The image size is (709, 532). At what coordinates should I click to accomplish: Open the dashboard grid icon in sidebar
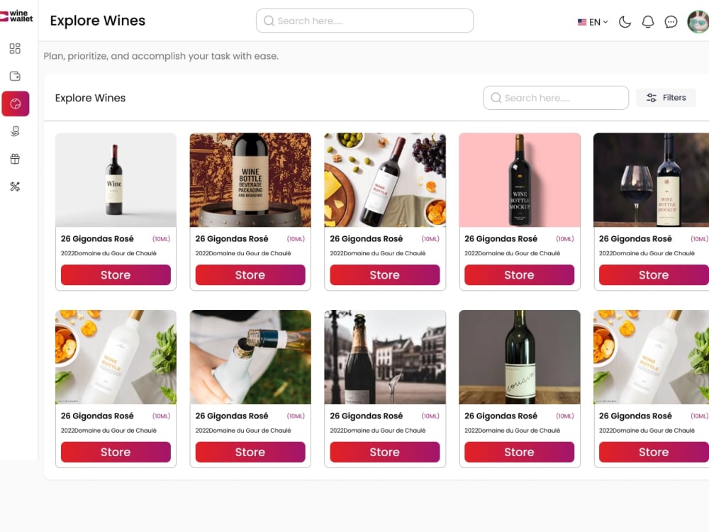(15, 48)
